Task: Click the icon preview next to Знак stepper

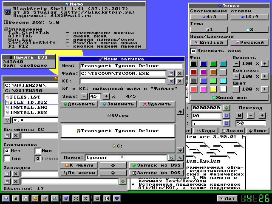Action: coord(113,96)
